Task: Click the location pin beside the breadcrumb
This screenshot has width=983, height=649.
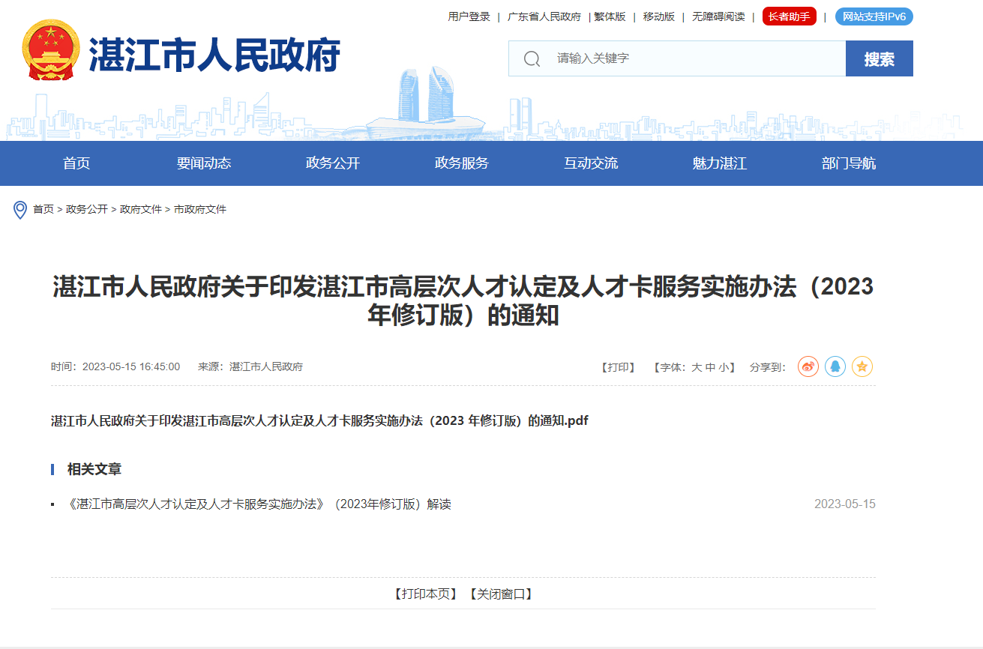Action: [x=21, y=209]
